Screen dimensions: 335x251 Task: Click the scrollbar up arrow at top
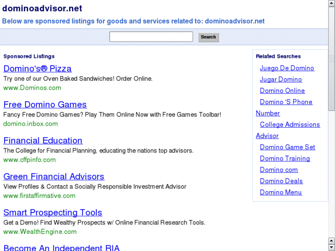point(332,3)
